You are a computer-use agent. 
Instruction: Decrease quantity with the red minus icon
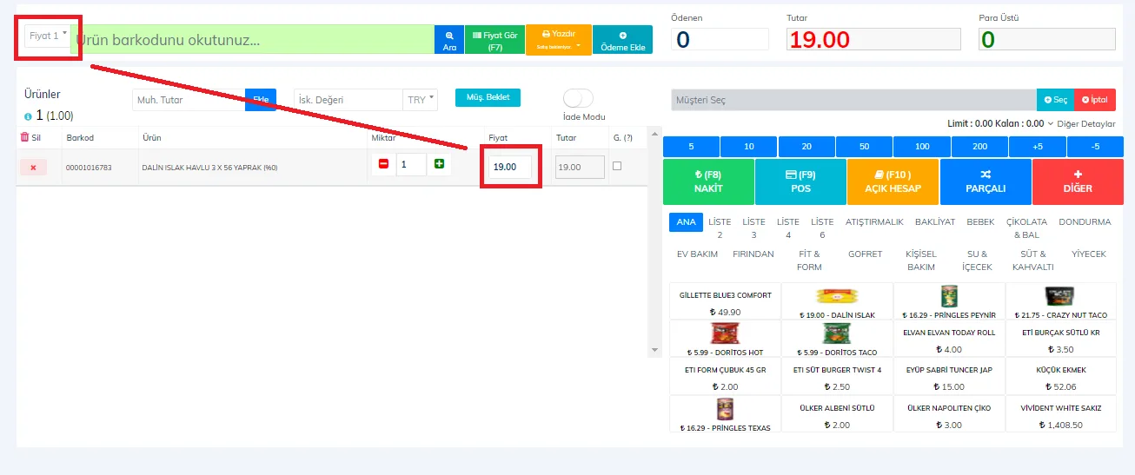(x=383, y=163)
